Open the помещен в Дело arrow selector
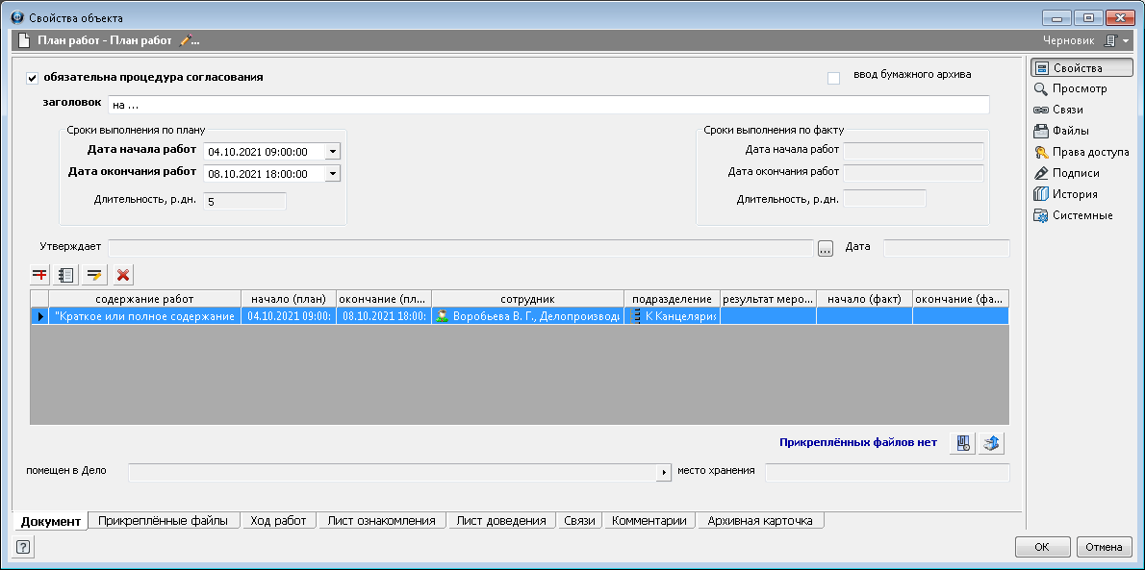The width and height of the screenshot is (1145, 570). tap(663, 473)
